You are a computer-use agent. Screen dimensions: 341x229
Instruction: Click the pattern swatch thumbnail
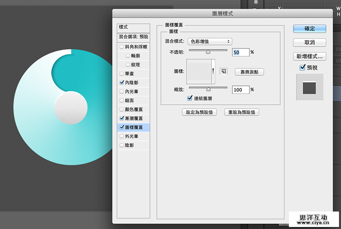(x=199, y=71)
